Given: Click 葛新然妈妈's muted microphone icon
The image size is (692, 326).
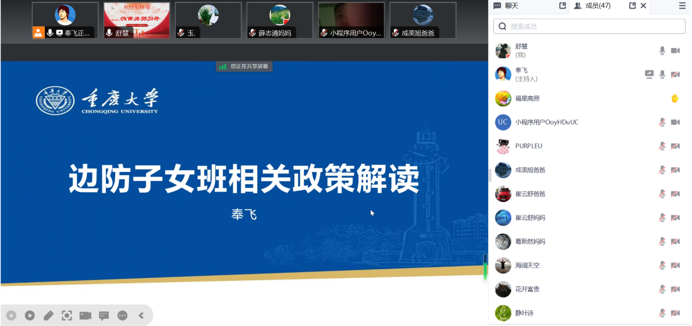Looking at the screenshot, I should (x=662, y=241).
